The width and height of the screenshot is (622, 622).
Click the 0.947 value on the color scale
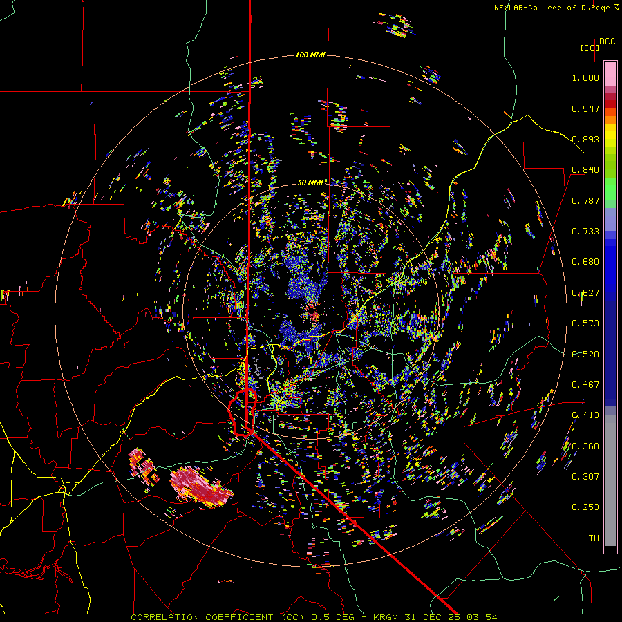point(585,109)
